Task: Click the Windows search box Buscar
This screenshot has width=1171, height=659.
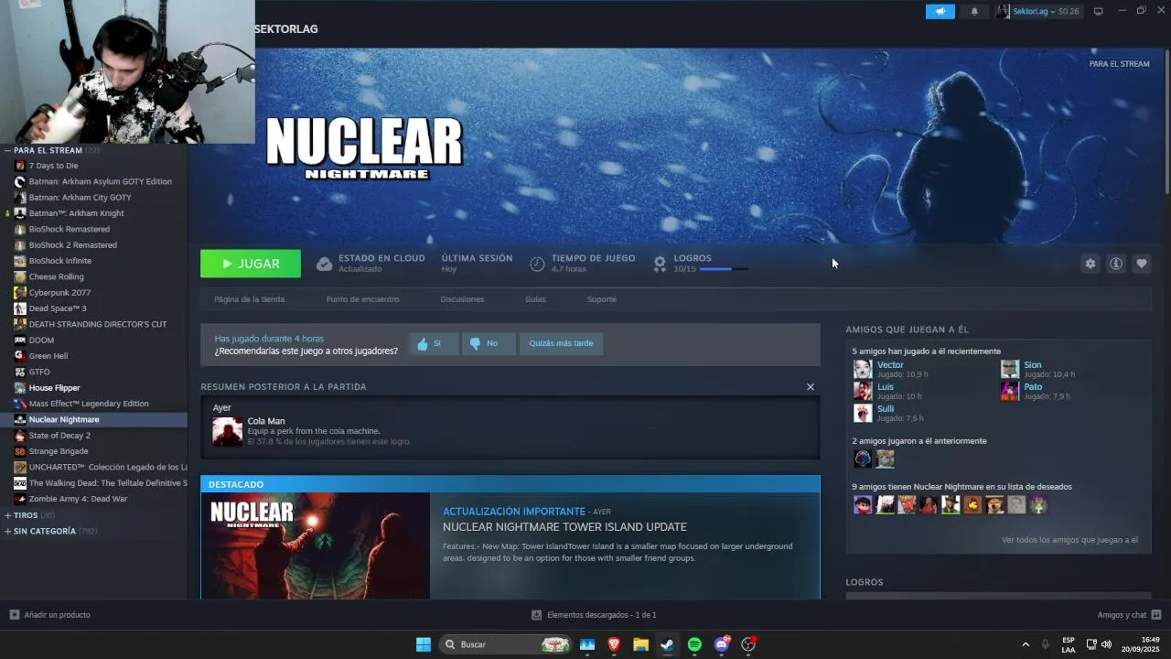Action: 506,644
